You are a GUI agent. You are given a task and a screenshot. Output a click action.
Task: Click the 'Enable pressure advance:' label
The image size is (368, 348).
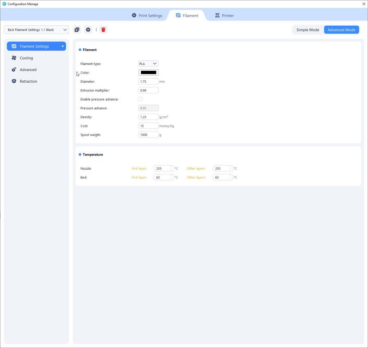[x=99, y=99]
